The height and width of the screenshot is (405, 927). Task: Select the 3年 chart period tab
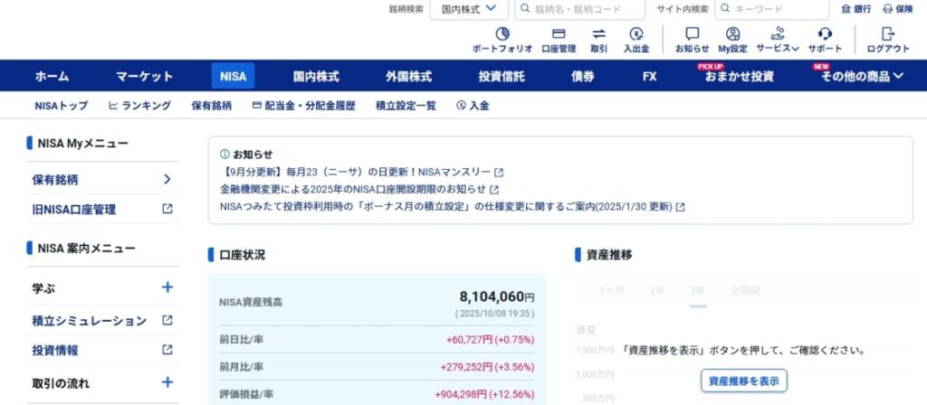698,290
